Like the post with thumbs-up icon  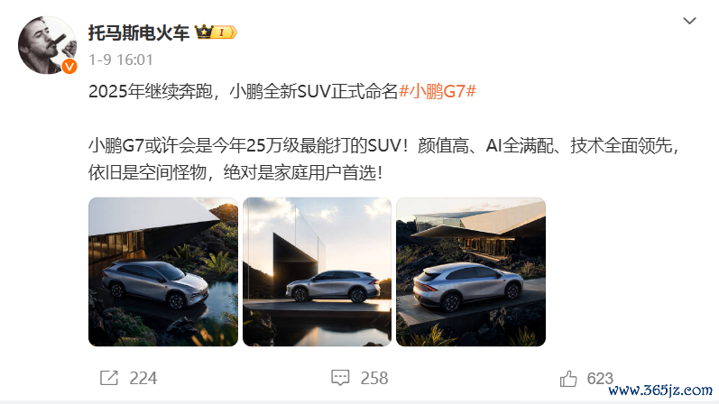coord(568,379)
